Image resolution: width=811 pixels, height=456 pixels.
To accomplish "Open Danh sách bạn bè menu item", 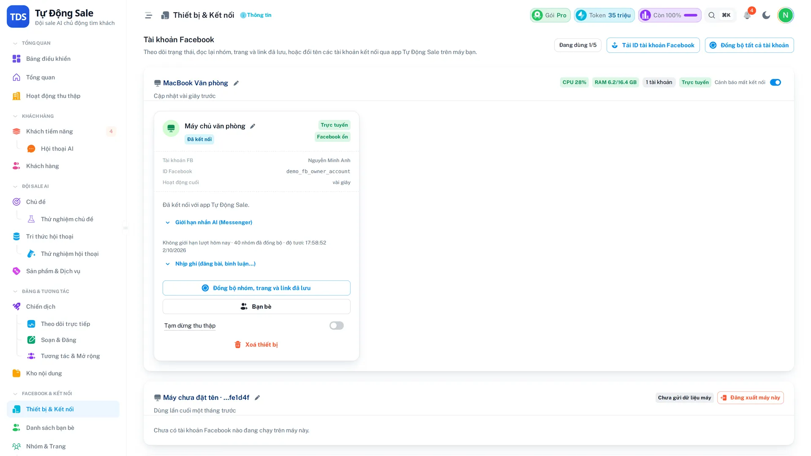I will (x=63, y=428).
